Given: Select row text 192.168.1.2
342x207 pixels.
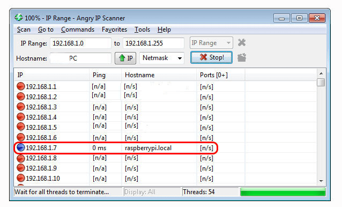Looking at the screenshot, I should point(41,97).
